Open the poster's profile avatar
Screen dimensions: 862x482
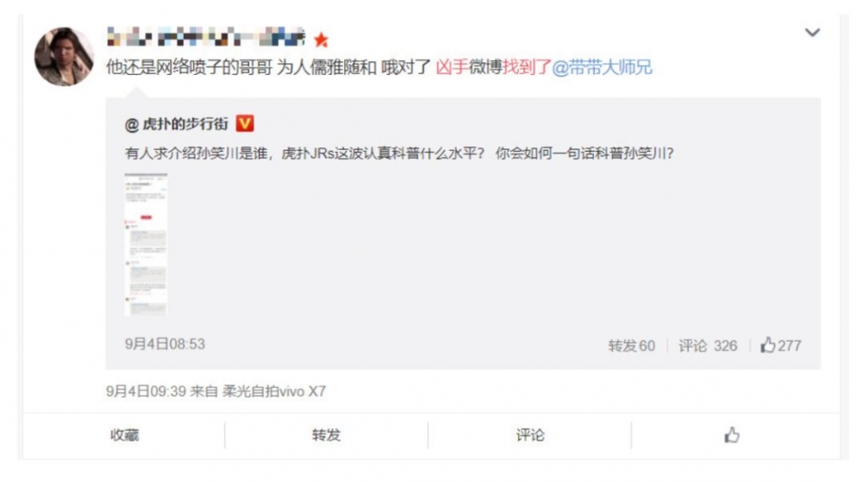coord(64,57)
